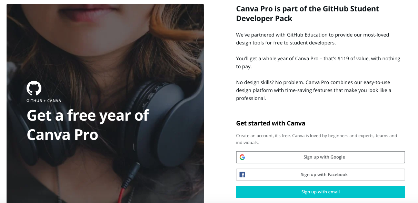The width and height of the screenshot is (418, 203).
Task: Choose Sign up with Google
Action: click(320, 157)
